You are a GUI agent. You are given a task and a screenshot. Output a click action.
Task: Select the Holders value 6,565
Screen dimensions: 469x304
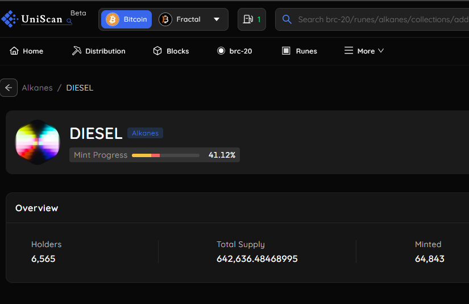click(x=43, y=259)
